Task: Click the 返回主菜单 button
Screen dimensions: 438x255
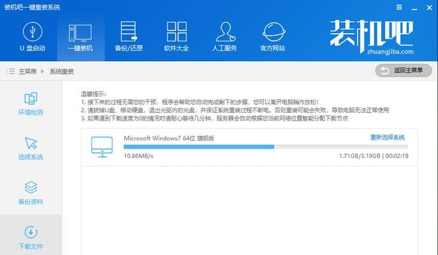Action: (404, 70)
